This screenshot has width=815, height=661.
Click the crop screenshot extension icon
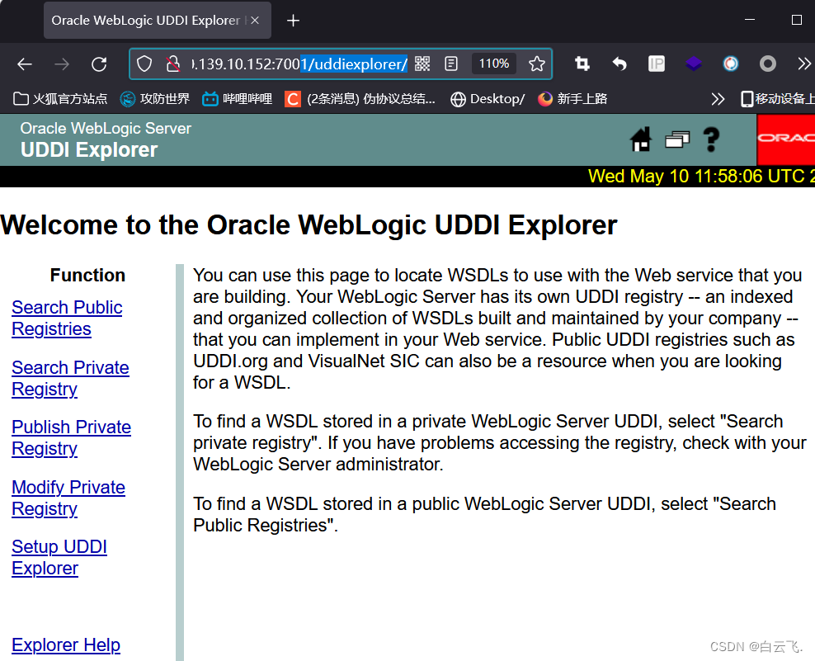[582, 64]
